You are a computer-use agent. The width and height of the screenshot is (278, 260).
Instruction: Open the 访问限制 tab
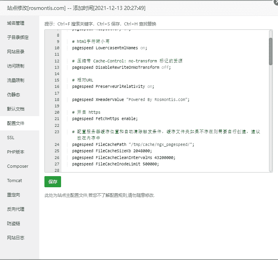click(x=19, y=66)
